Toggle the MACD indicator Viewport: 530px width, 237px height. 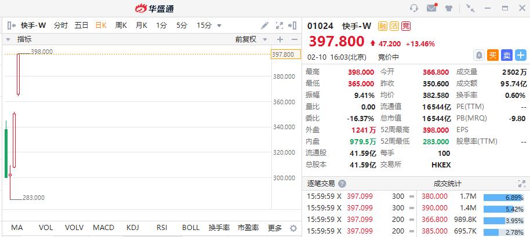[103, 228]
